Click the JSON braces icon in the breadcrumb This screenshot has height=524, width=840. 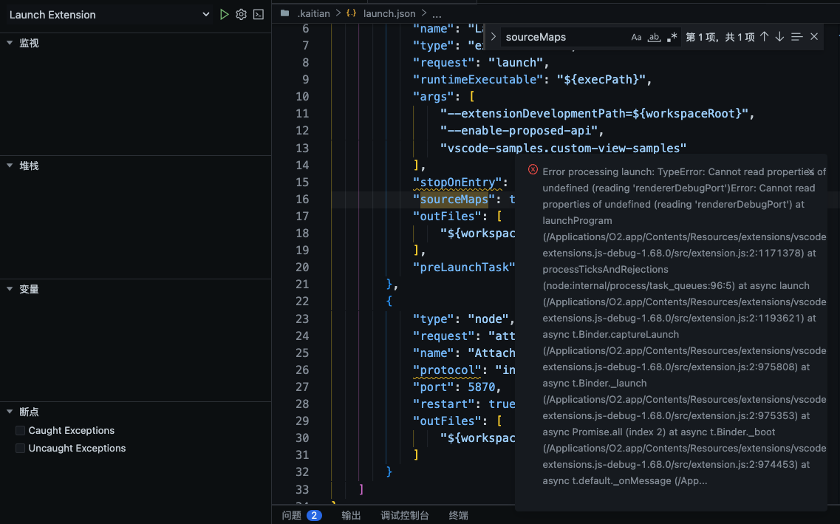click(x=350, y=13)
